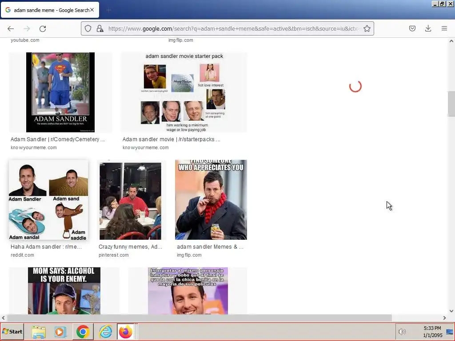
Task: Save page to Pocket
Action: pos(412,28)
